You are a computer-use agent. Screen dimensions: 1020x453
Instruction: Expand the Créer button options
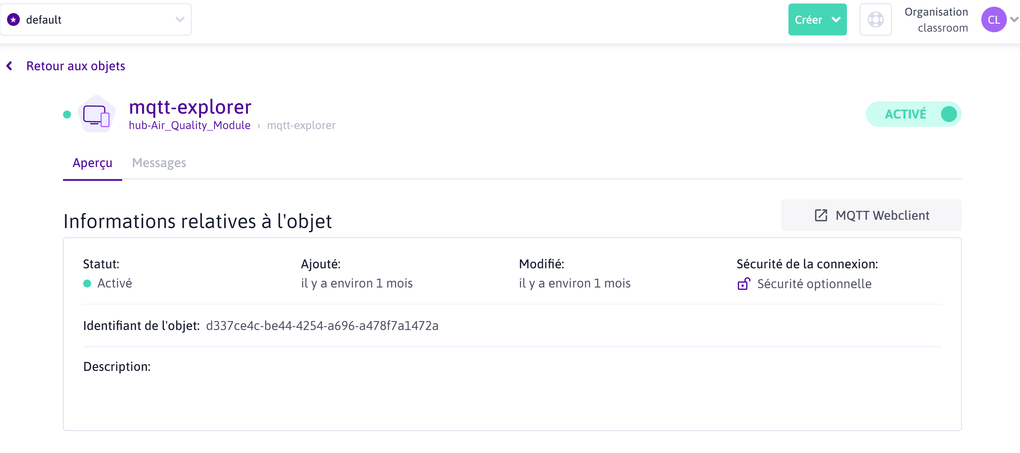click(836, 19)
